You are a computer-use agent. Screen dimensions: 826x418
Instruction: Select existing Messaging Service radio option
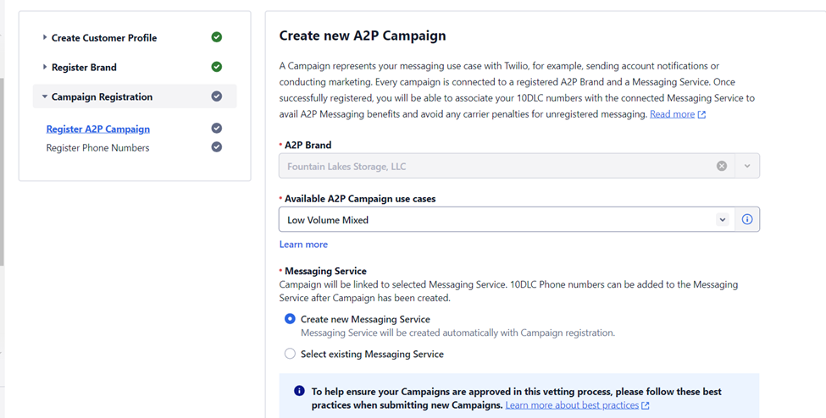pyautogui.click(x=290, y=354)
